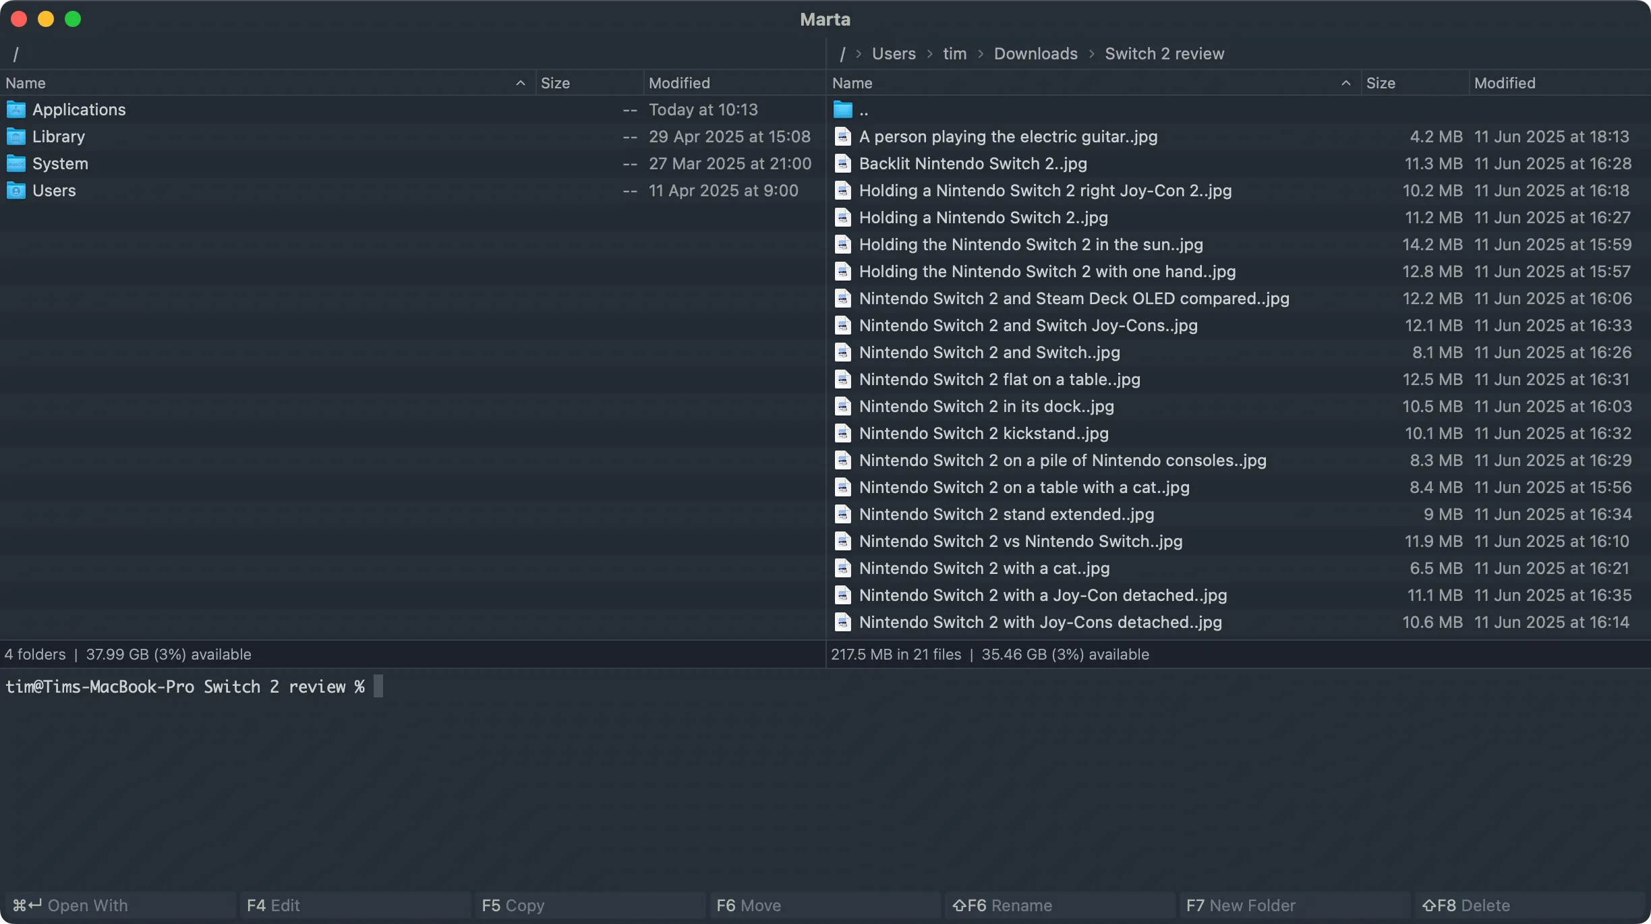Click the Nintendo Switch 2 kickstand file icon
Image resolution: width=1651 pixels, height=924 pixels.
click(842, 433)
